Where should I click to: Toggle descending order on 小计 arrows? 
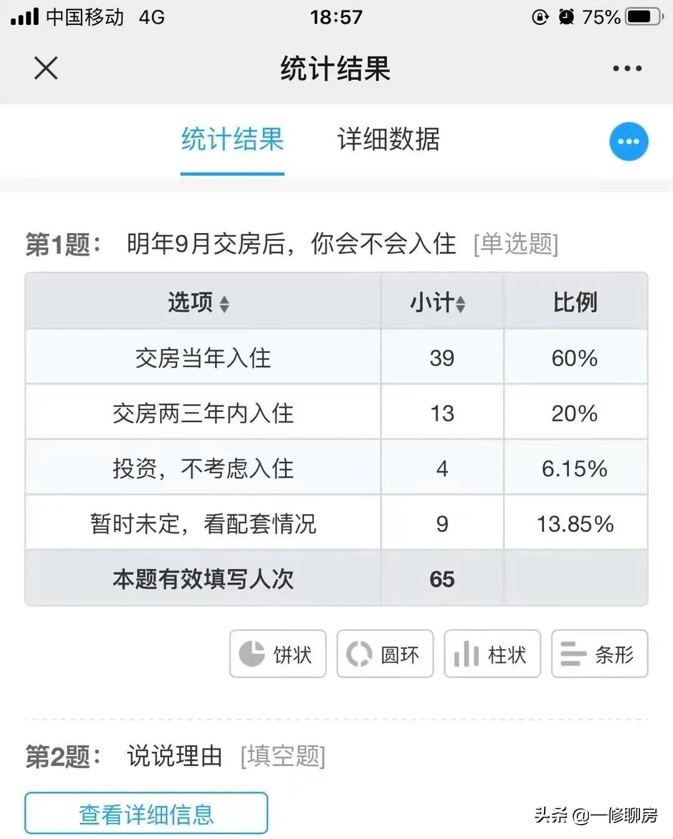point(461,304)
